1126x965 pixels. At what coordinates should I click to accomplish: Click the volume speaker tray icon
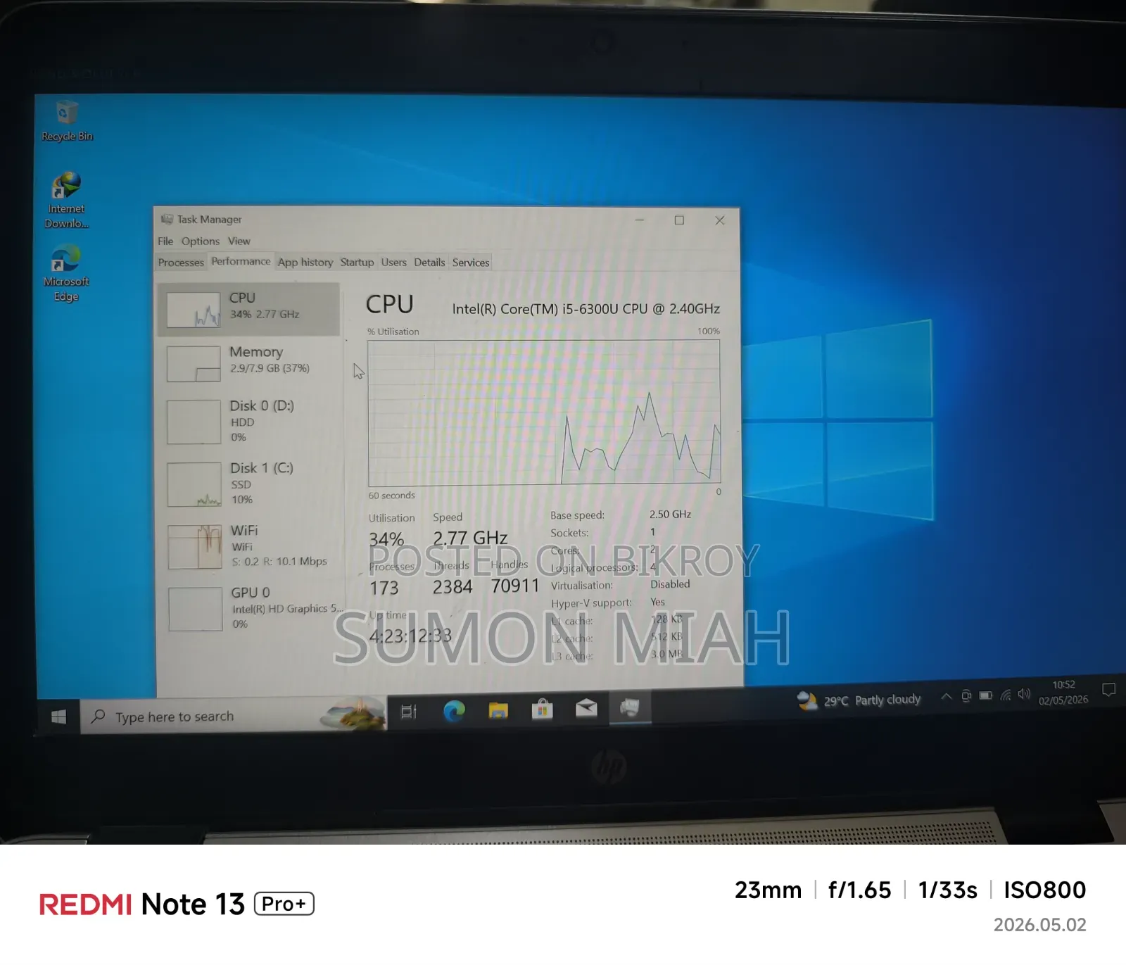(1024, 694)
